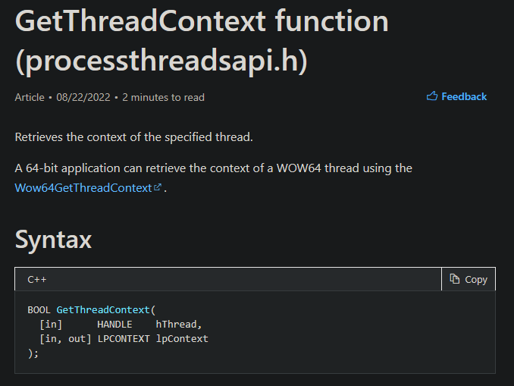The width and height of the screenshot is (514, 386).
Task: Click the copy icon in the code header
Action: [x=455, y=279]
